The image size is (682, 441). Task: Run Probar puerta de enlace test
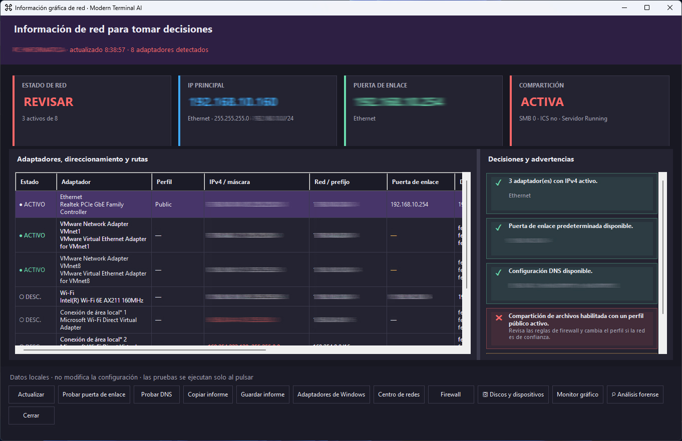point(94,394)
